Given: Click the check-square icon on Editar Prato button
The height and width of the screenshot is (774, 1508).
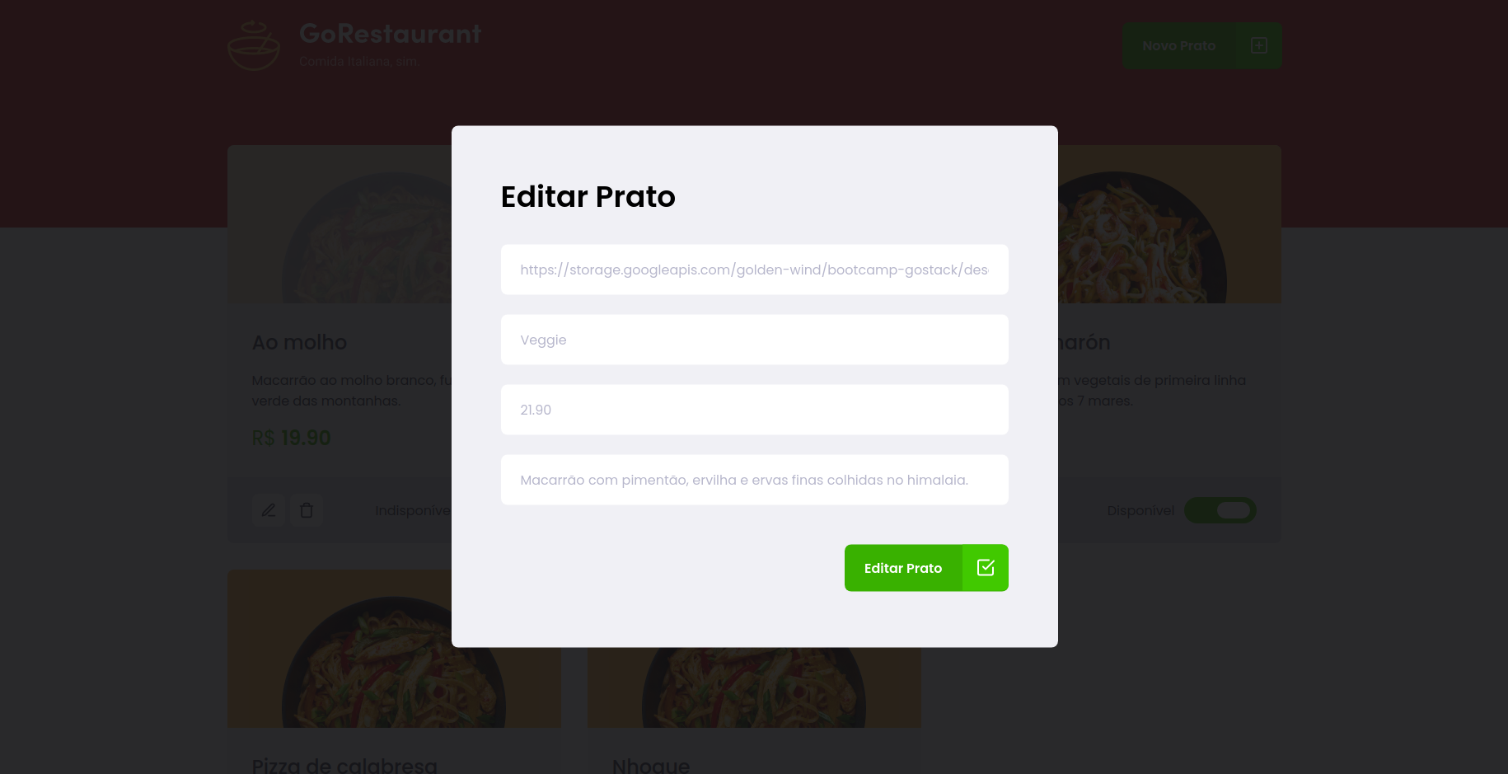Looking at the screenshot, I should [986, 567].
